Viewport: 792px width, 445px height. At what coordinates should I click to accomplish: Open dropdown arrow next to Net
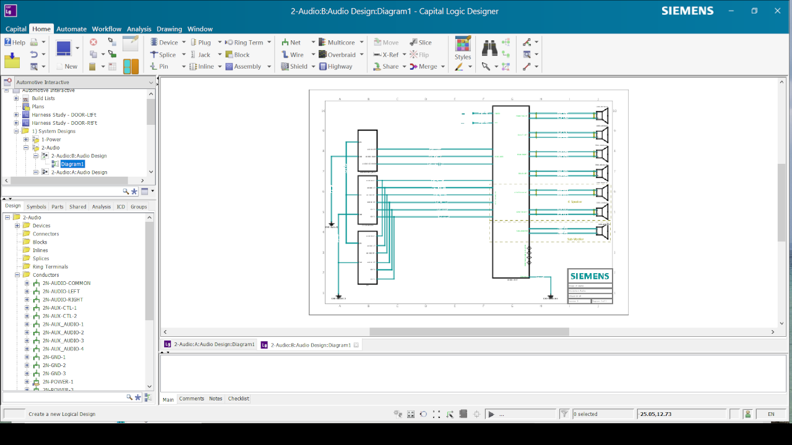pyautogui.click(x=312, y=43)
